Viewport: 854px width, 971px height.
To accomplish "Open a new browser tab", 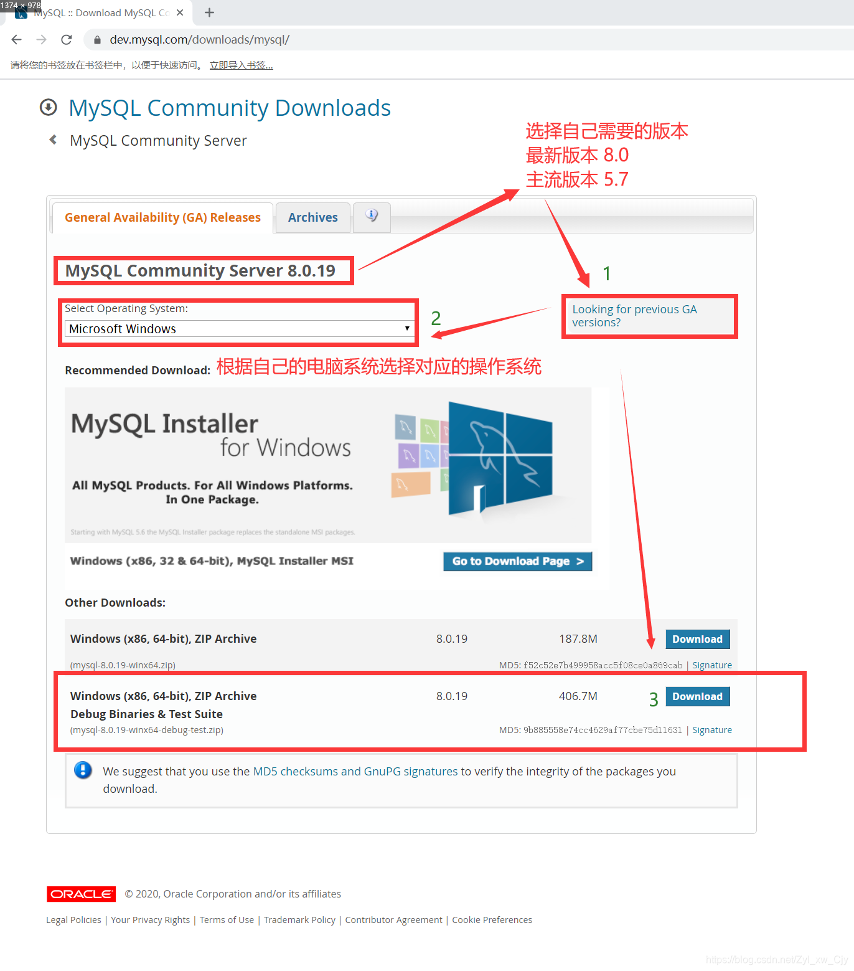I will (209, 12).
